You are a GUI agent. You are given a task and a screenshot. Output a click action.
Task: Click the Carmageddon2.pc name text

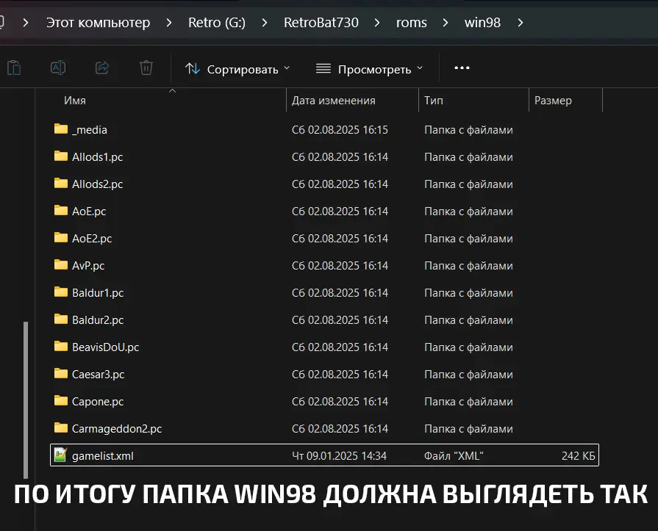(x=117, y=429)
